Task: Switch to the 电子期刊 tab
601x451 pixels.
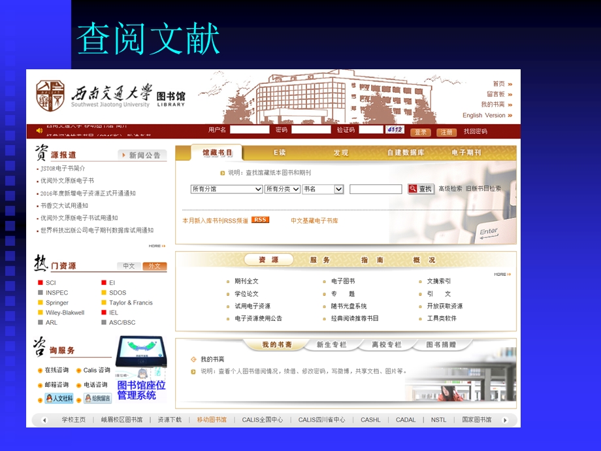Action: tap(466, 152)
